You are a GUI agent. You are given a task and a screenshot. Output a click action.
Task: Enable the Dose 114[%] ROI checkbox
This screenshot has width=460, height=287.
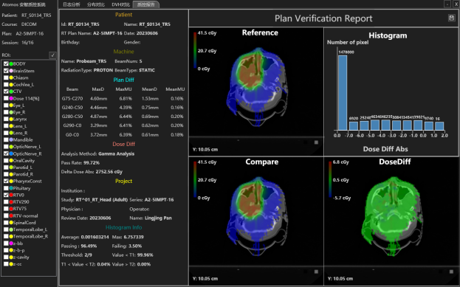[6, 98]
